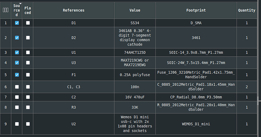Click the Sourced column sort arrow
The width and height of the screenshot is (261, 137).
point(20,3)
